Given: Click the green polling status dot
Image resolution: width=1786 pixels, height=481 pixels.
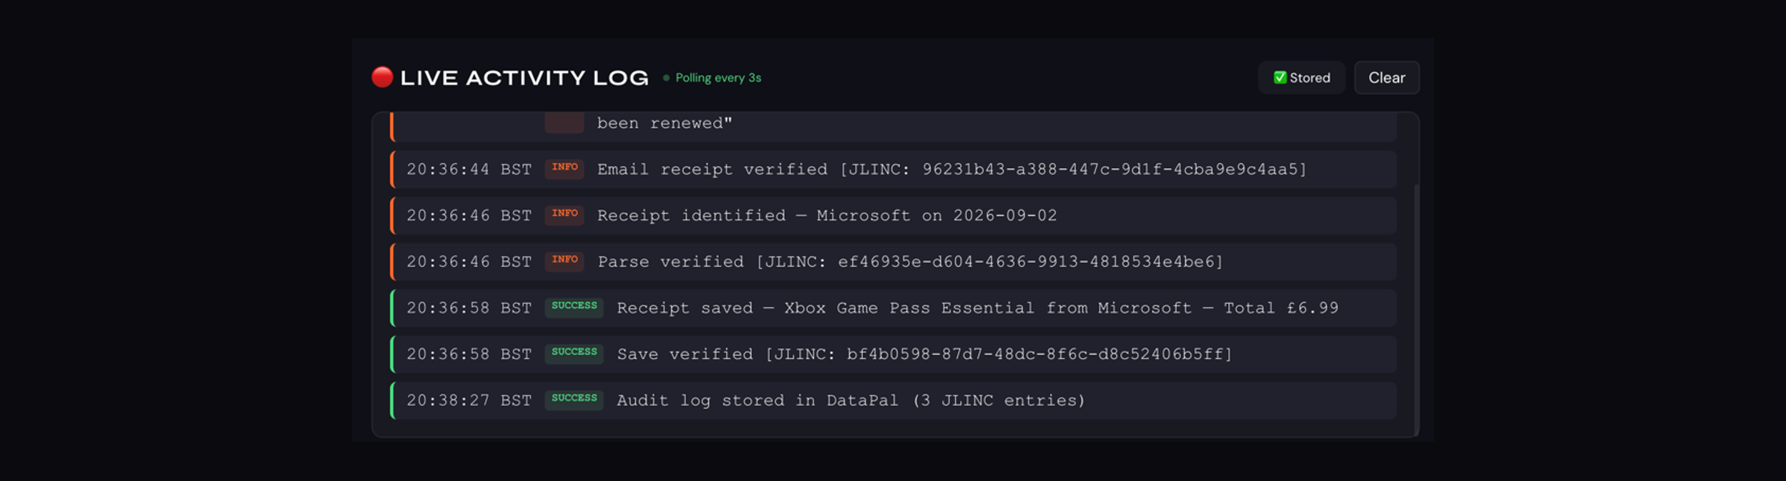Looking at the screenshot, I should pos(666,78).
